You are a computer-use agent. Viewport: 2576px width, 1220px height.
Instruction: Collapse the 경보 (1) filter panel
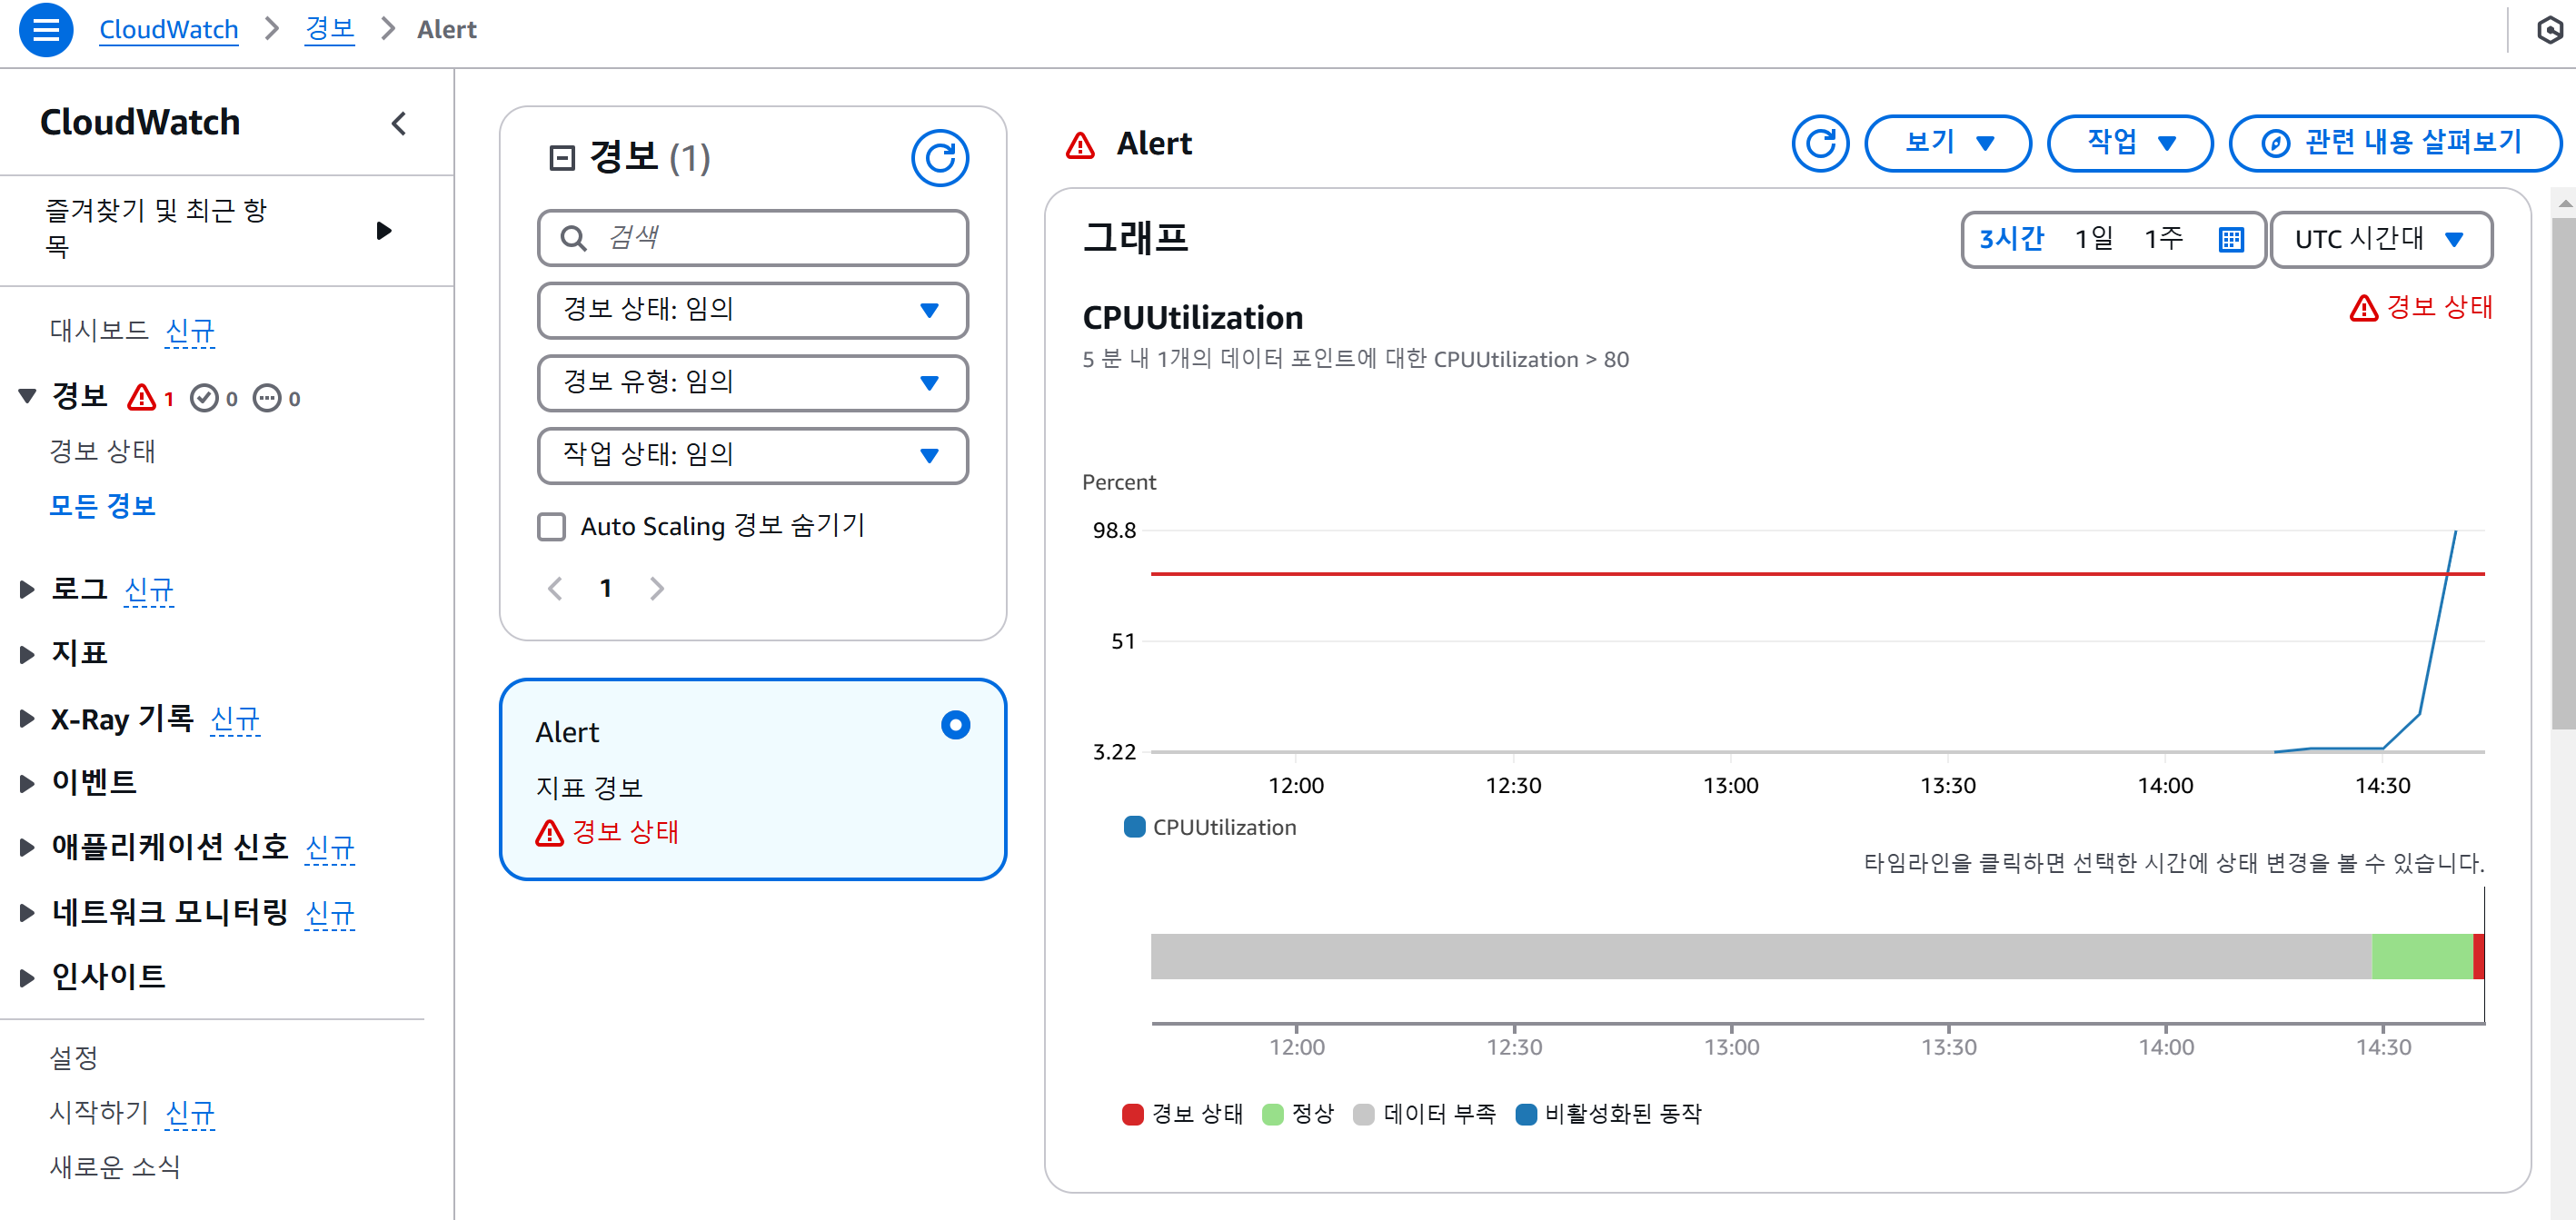(562, 158)
